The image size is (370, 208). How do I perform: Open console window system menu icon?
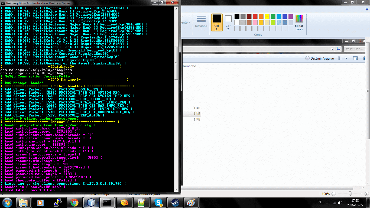click(3, 3)
